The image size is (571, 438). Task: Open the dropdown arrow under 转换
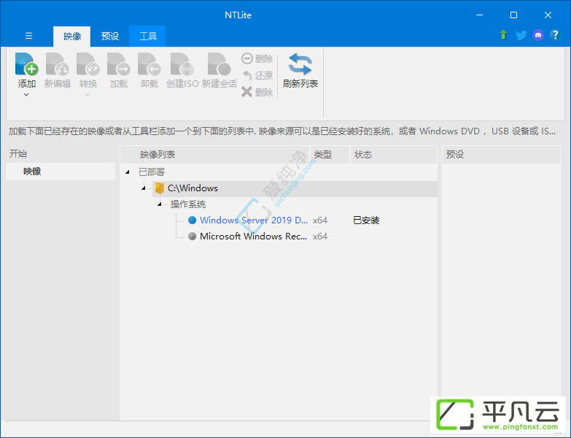[x=88, y=95]
